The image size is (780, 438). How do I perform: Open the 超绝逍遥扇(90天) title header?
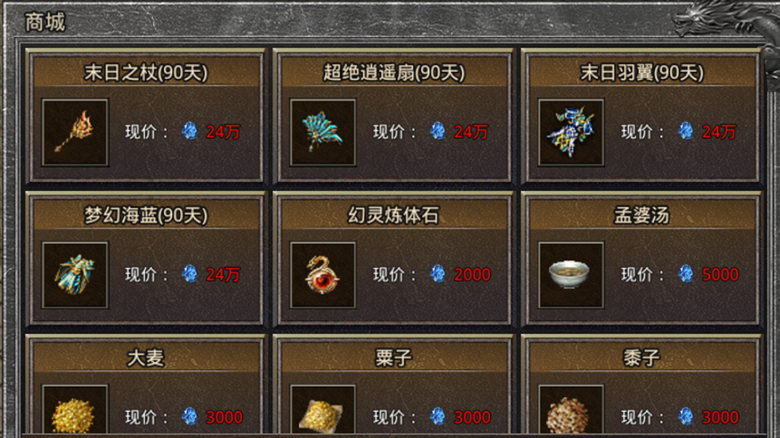pyautogui.click(x=393, y=73)
